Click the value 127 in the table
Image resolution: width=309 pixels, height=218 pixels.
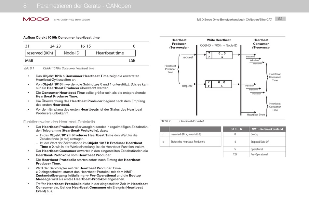point(235,154)
